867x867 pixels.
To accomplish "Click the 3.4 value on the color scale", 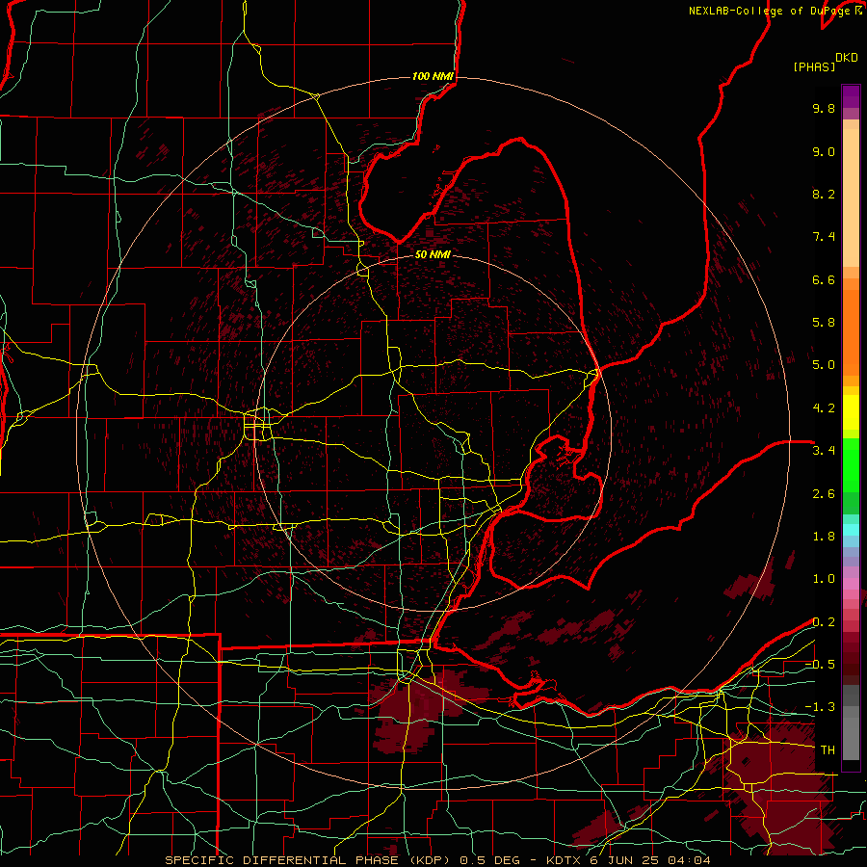I will pos(824,451).
